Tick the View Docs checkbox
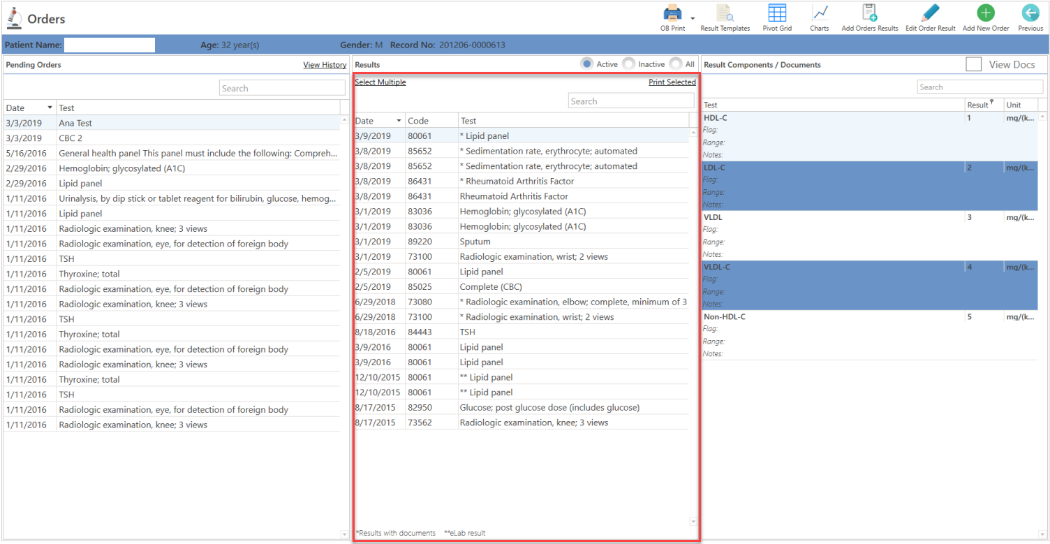 [x=974, y=64]
